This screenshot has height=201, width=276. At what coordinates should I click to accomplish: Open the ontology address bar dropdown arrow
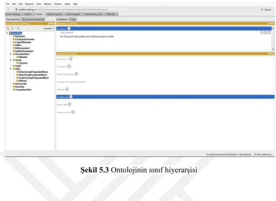[x=262, y=9]
